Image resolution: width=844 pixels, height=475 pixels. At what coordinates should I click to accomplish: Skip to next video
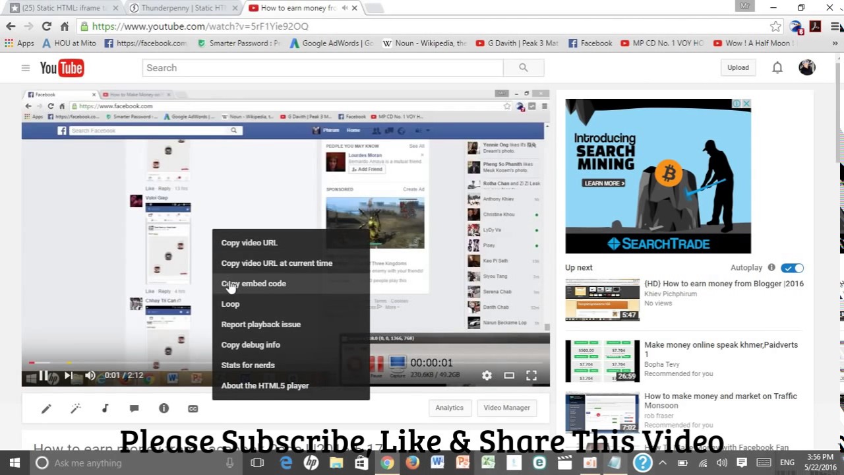[x=67, y=375]
